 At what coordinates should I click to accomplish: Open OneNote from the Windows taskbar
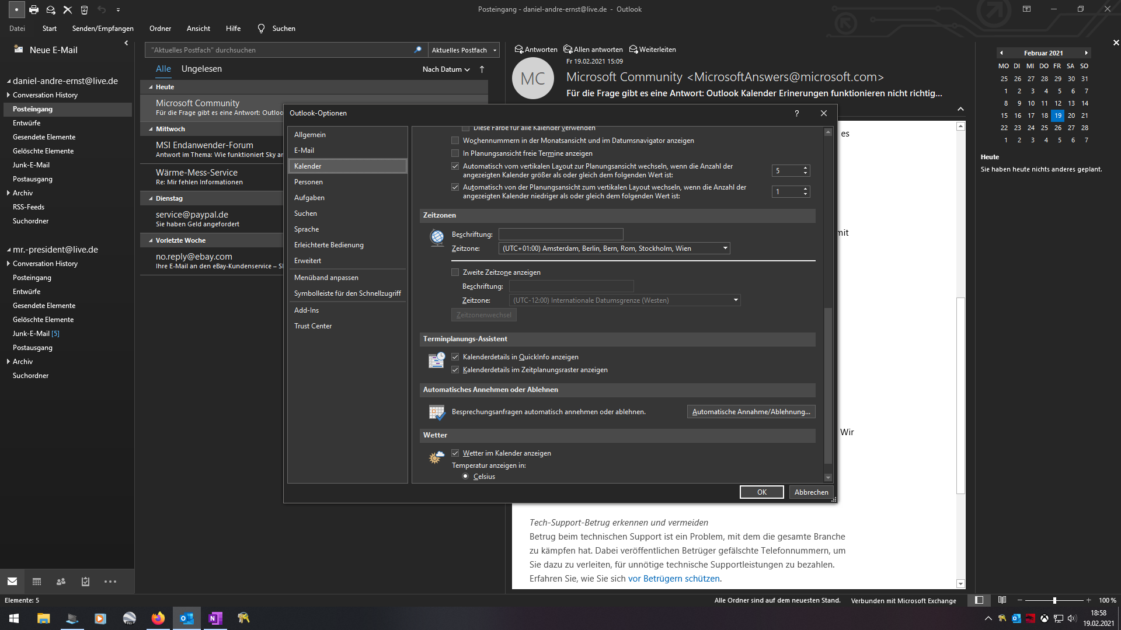[215, 618]
